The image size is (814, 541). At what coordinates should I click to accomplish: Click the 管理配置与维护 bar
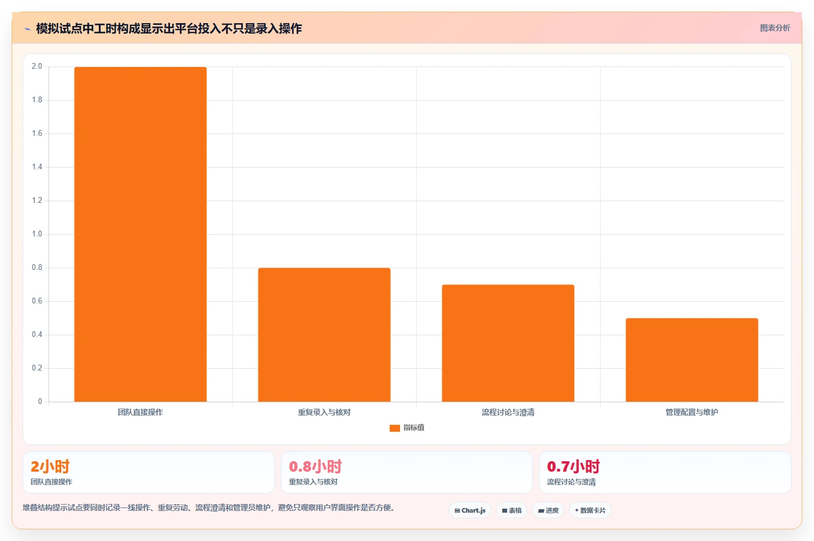(692, 360)
